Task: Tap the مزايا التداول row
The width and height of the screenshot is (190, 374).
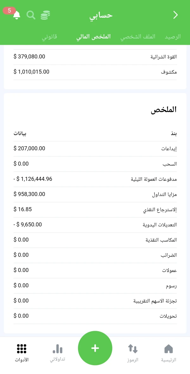Action: coord(95,194)
